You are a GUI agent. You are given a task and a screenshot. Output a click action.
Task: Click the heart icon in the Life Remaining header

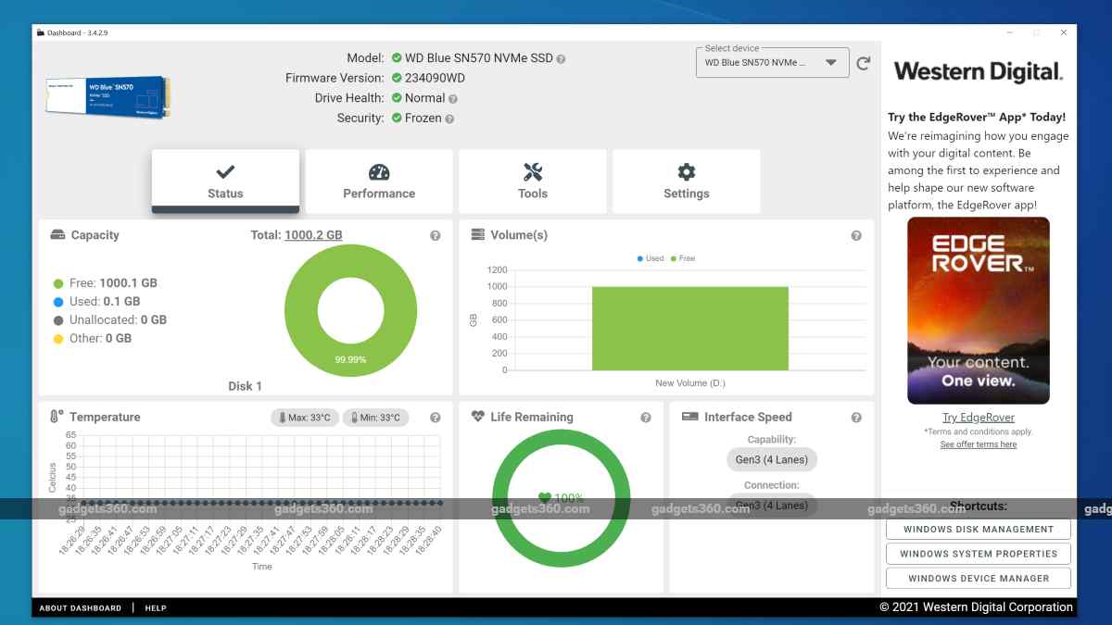pos(478,417)
